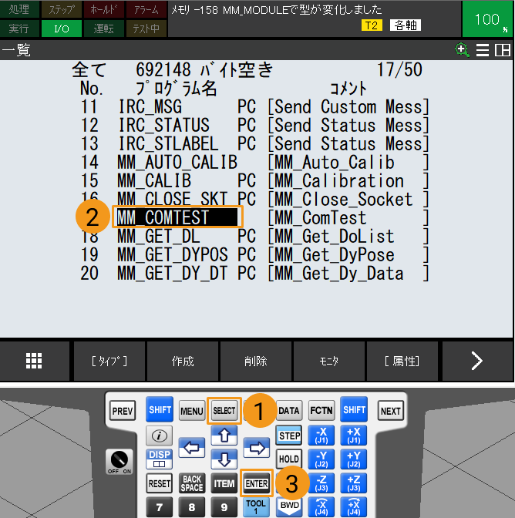Click the STEP key
The width and height of the screenshot is (515, 518).
[289, 436]
